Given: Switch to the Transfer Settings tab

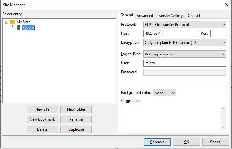Looking at the screenshot, I should pos(170,15).
